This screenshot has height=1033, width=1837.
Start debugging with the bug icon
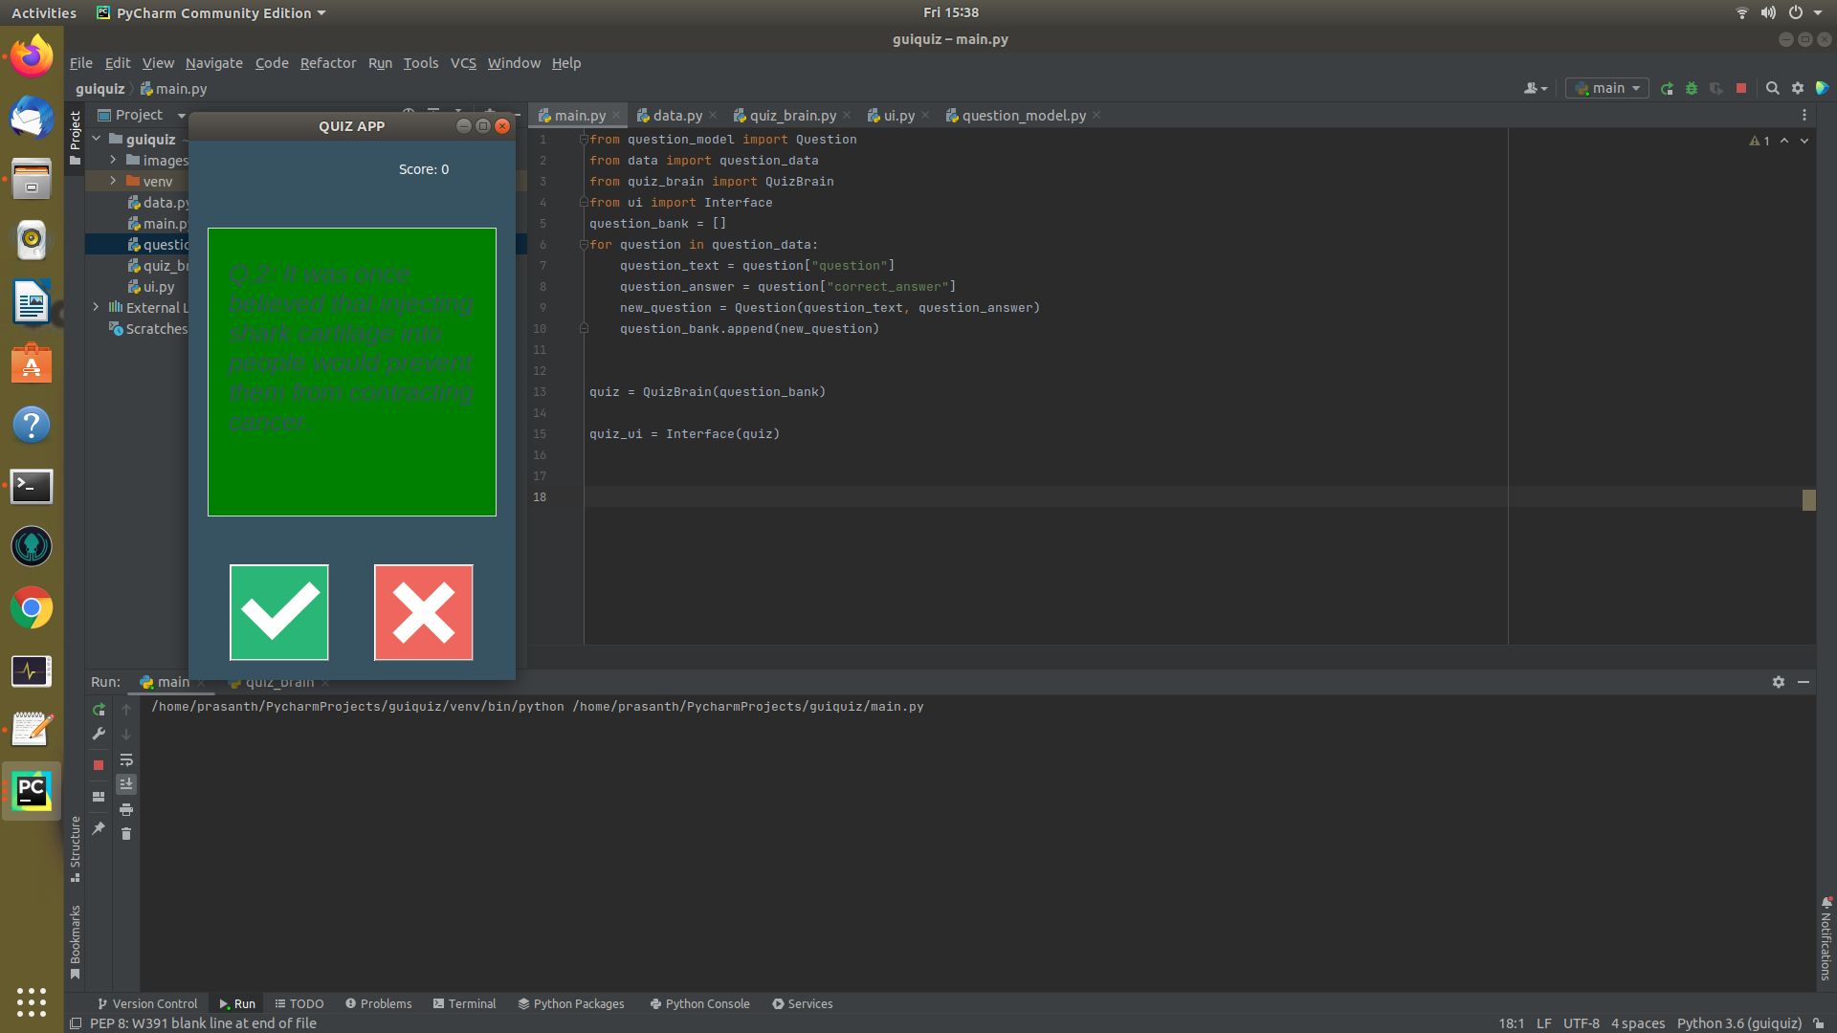click(x=1692, y=88)
